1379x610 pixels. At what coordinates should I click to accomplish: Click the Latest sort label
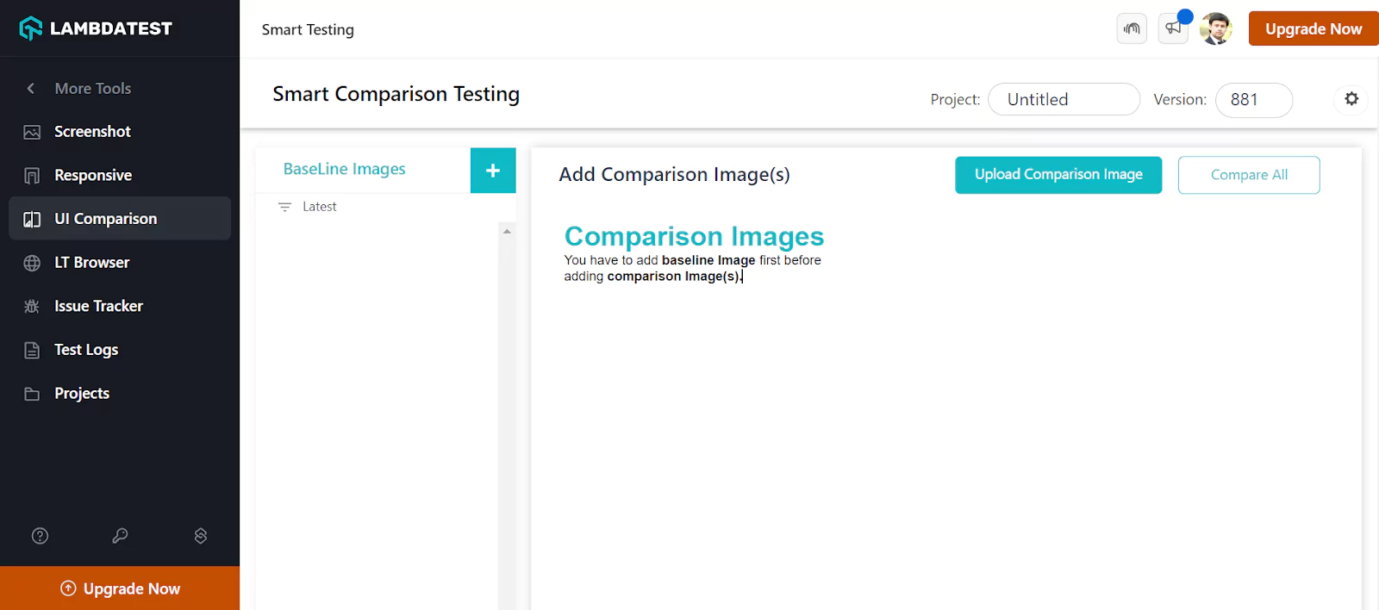pyautogui.click(x=320, y=207)
